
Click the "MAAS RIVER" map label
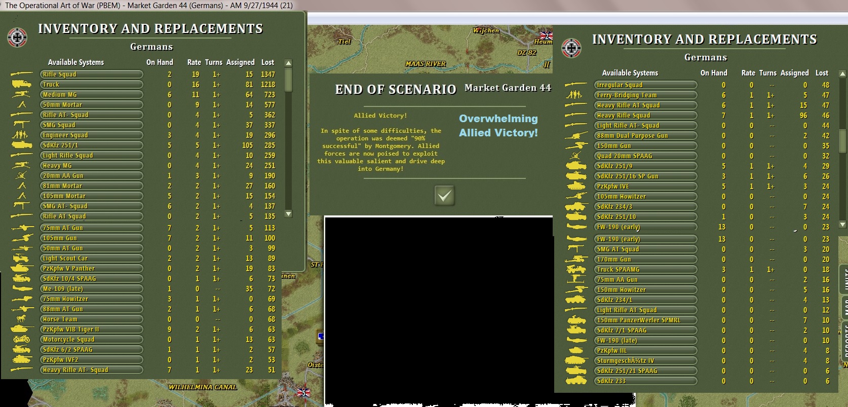(426, 64)
